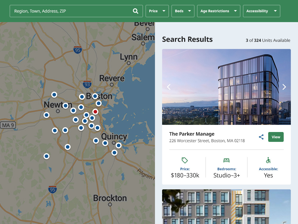The image size is (298, 224).
Task: Click the bed icon above Bedrooms
Action: [226, 160]
